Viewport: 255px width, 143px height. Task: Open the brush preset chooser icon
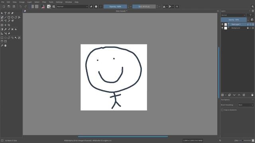54,6
